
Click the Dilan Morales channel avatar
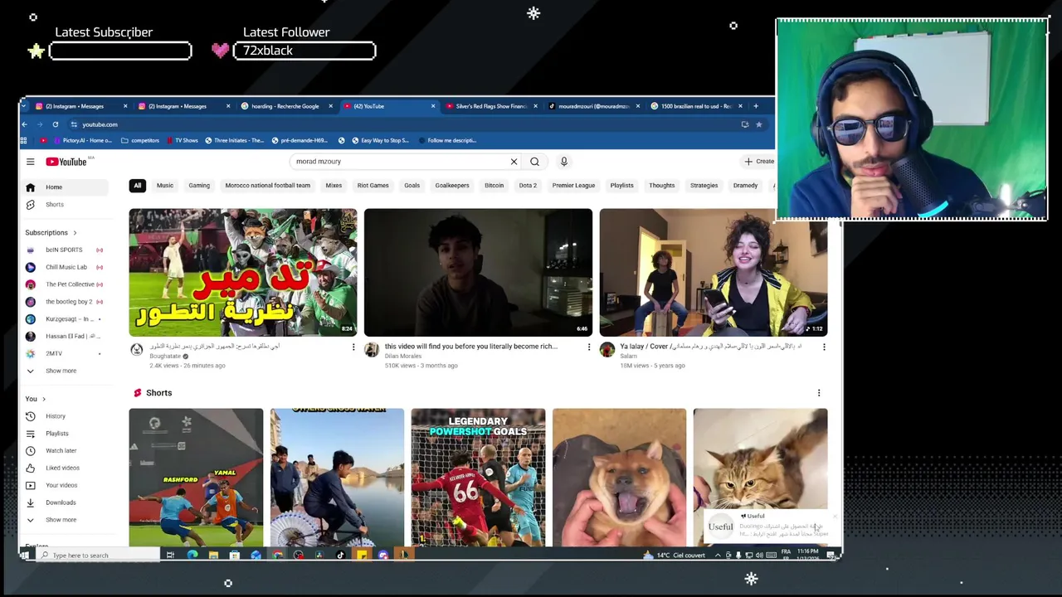372,350
